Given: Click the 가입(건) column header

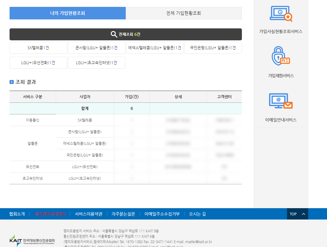Looking at the screenshot, I should coord(132,97).
